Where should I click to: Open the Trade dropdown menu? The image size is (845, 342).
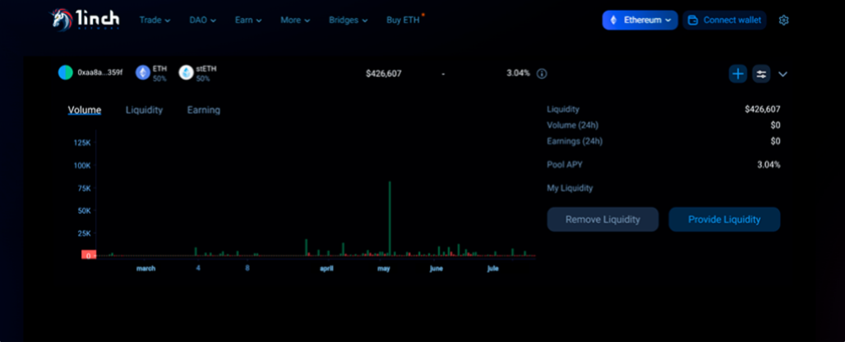[155, 20]
